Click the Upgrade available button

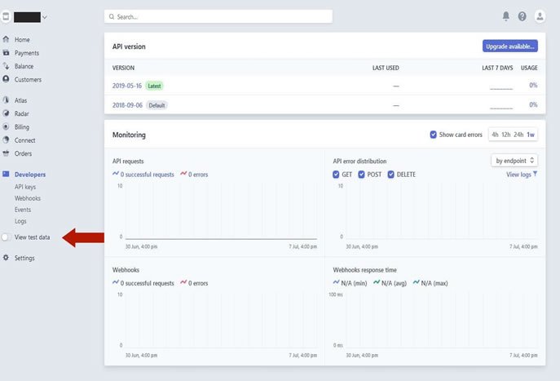point(509,47)
